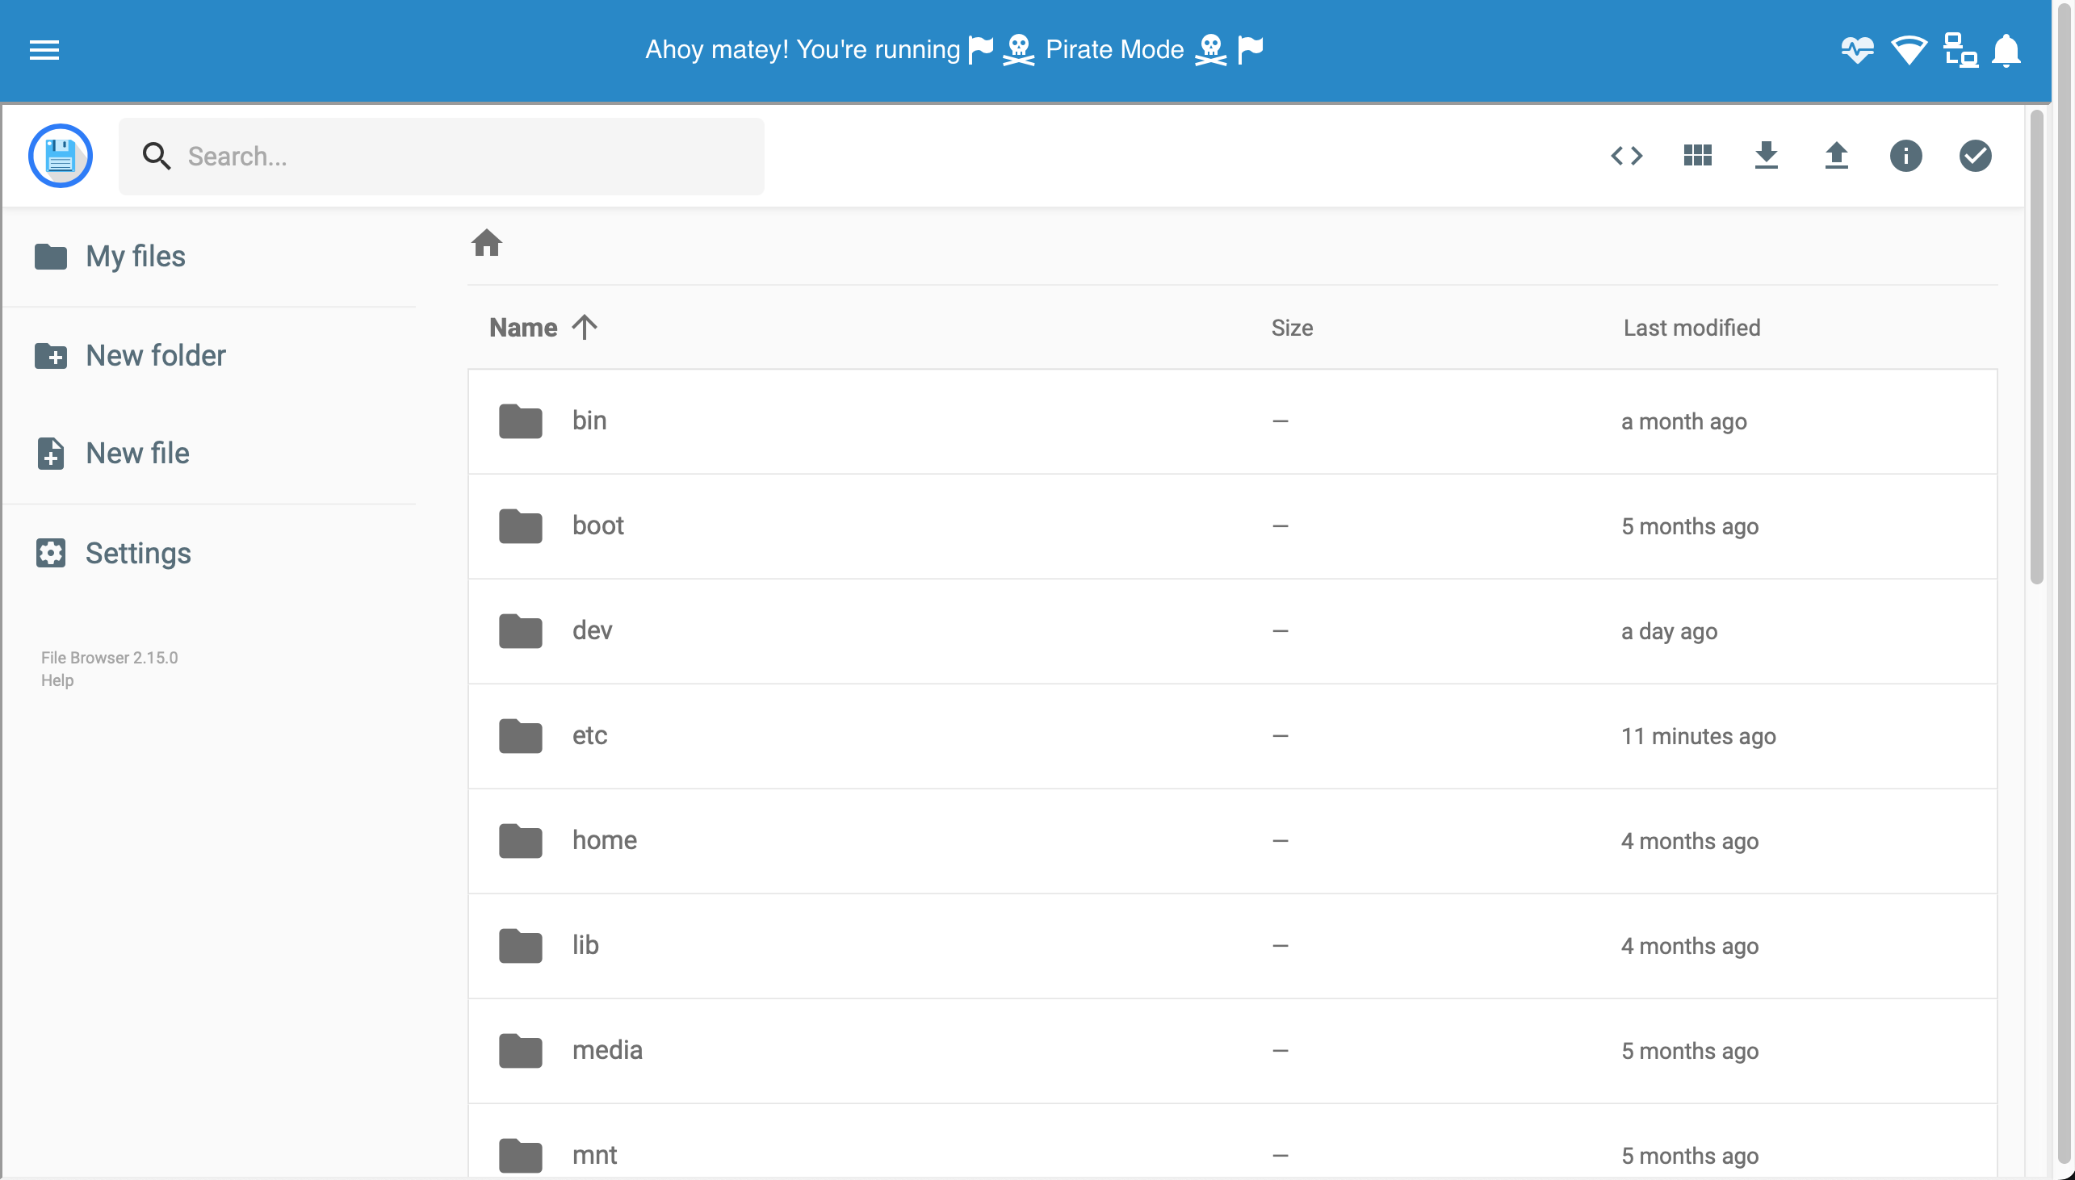
Task: Click the code view toggle icon
Action: [1626, 155]
